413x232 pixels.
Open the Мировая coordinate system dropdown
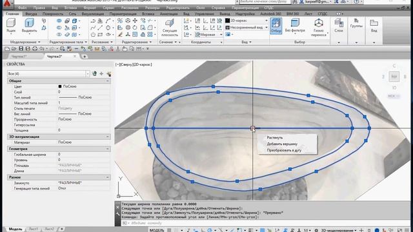click(x=208, y=34)
